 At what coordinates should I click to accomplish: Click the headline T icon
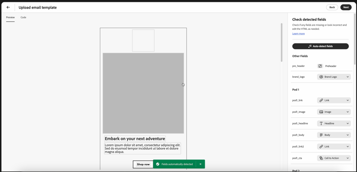(x=321, y=124)
